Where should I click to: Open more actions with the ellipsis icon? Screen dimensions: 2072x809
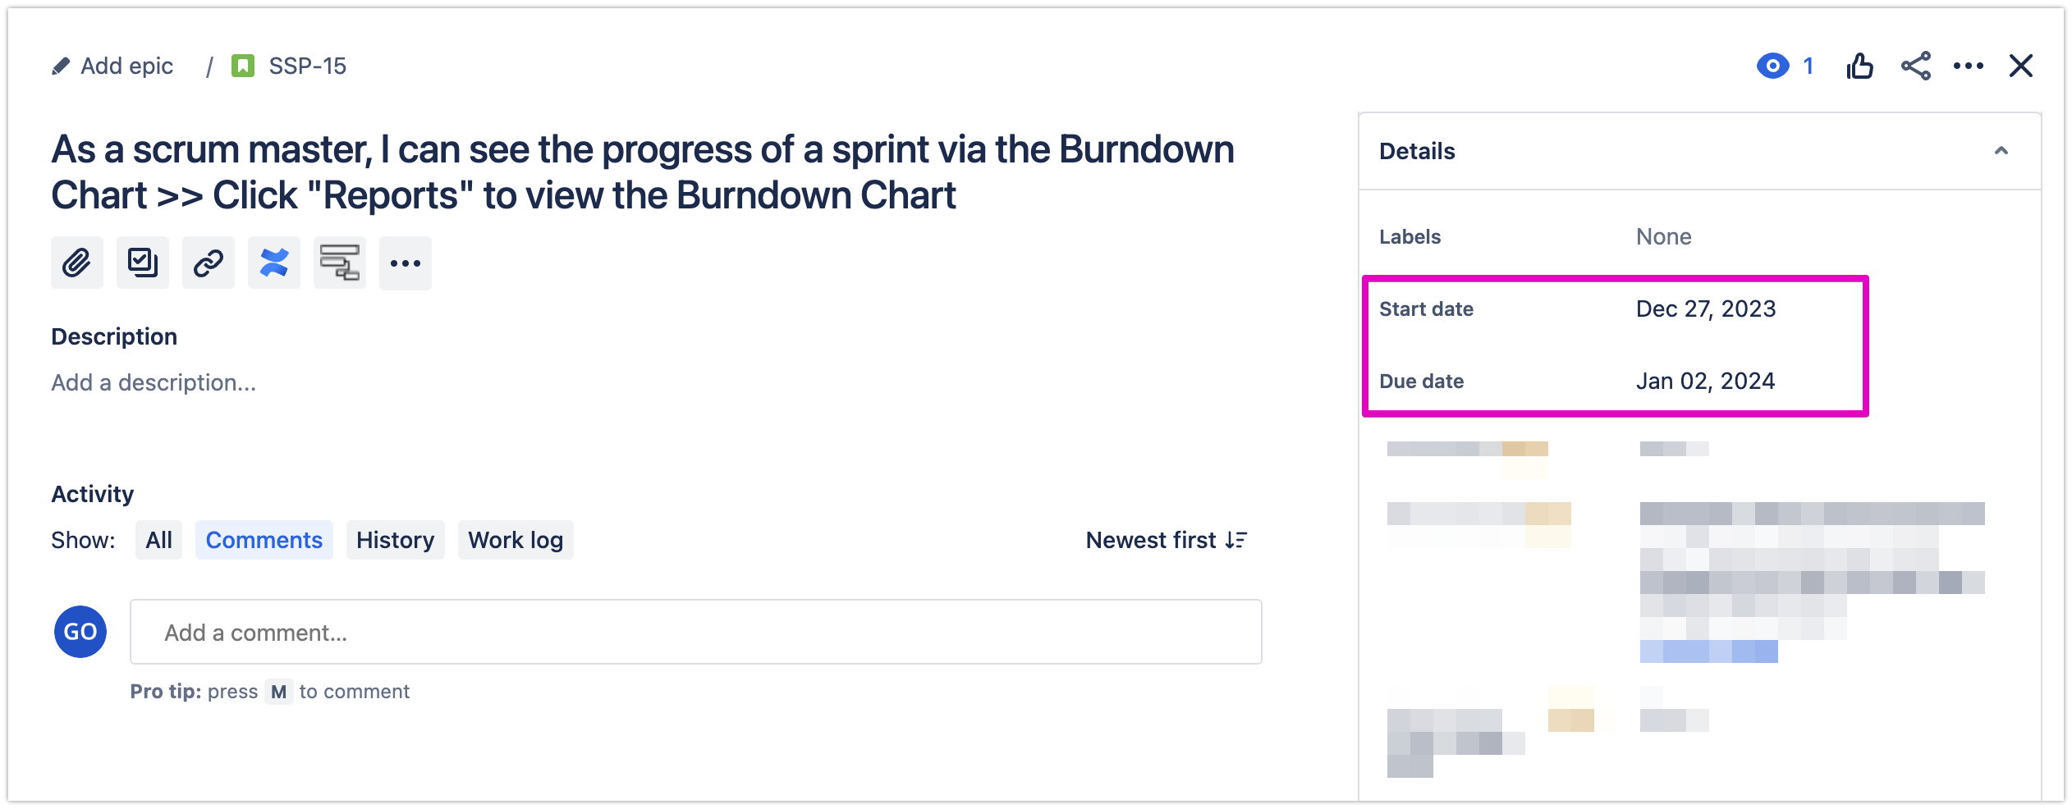405,263
